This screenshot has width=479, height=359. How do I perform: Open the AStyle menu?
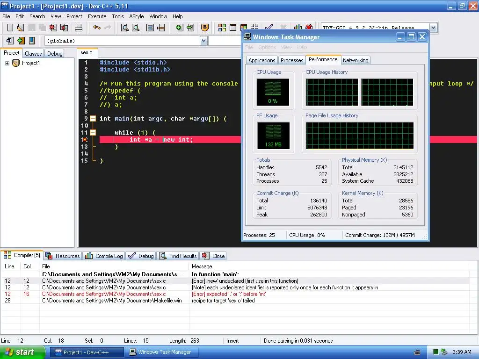(136, 16)
